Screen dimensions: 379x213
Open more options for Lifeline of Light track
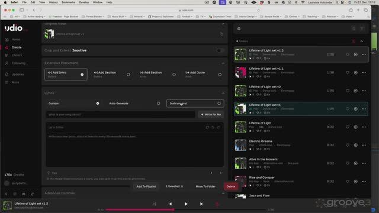pos(364,127)
